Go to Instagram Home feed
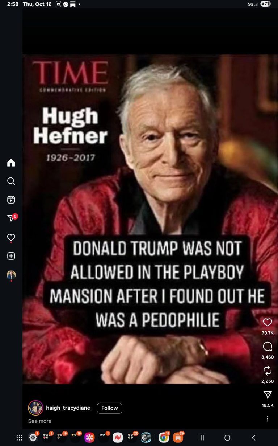Viewport: 278px width, 446px height. [11, 163]
